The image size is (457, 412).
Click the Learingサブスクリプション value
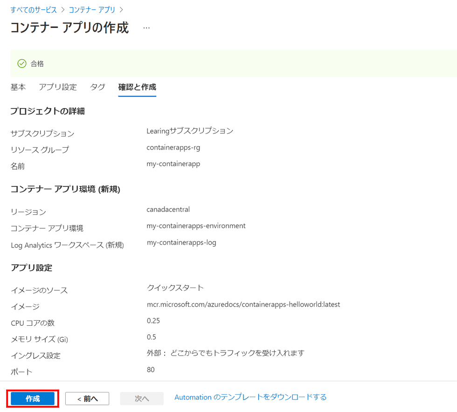point(190,131)
